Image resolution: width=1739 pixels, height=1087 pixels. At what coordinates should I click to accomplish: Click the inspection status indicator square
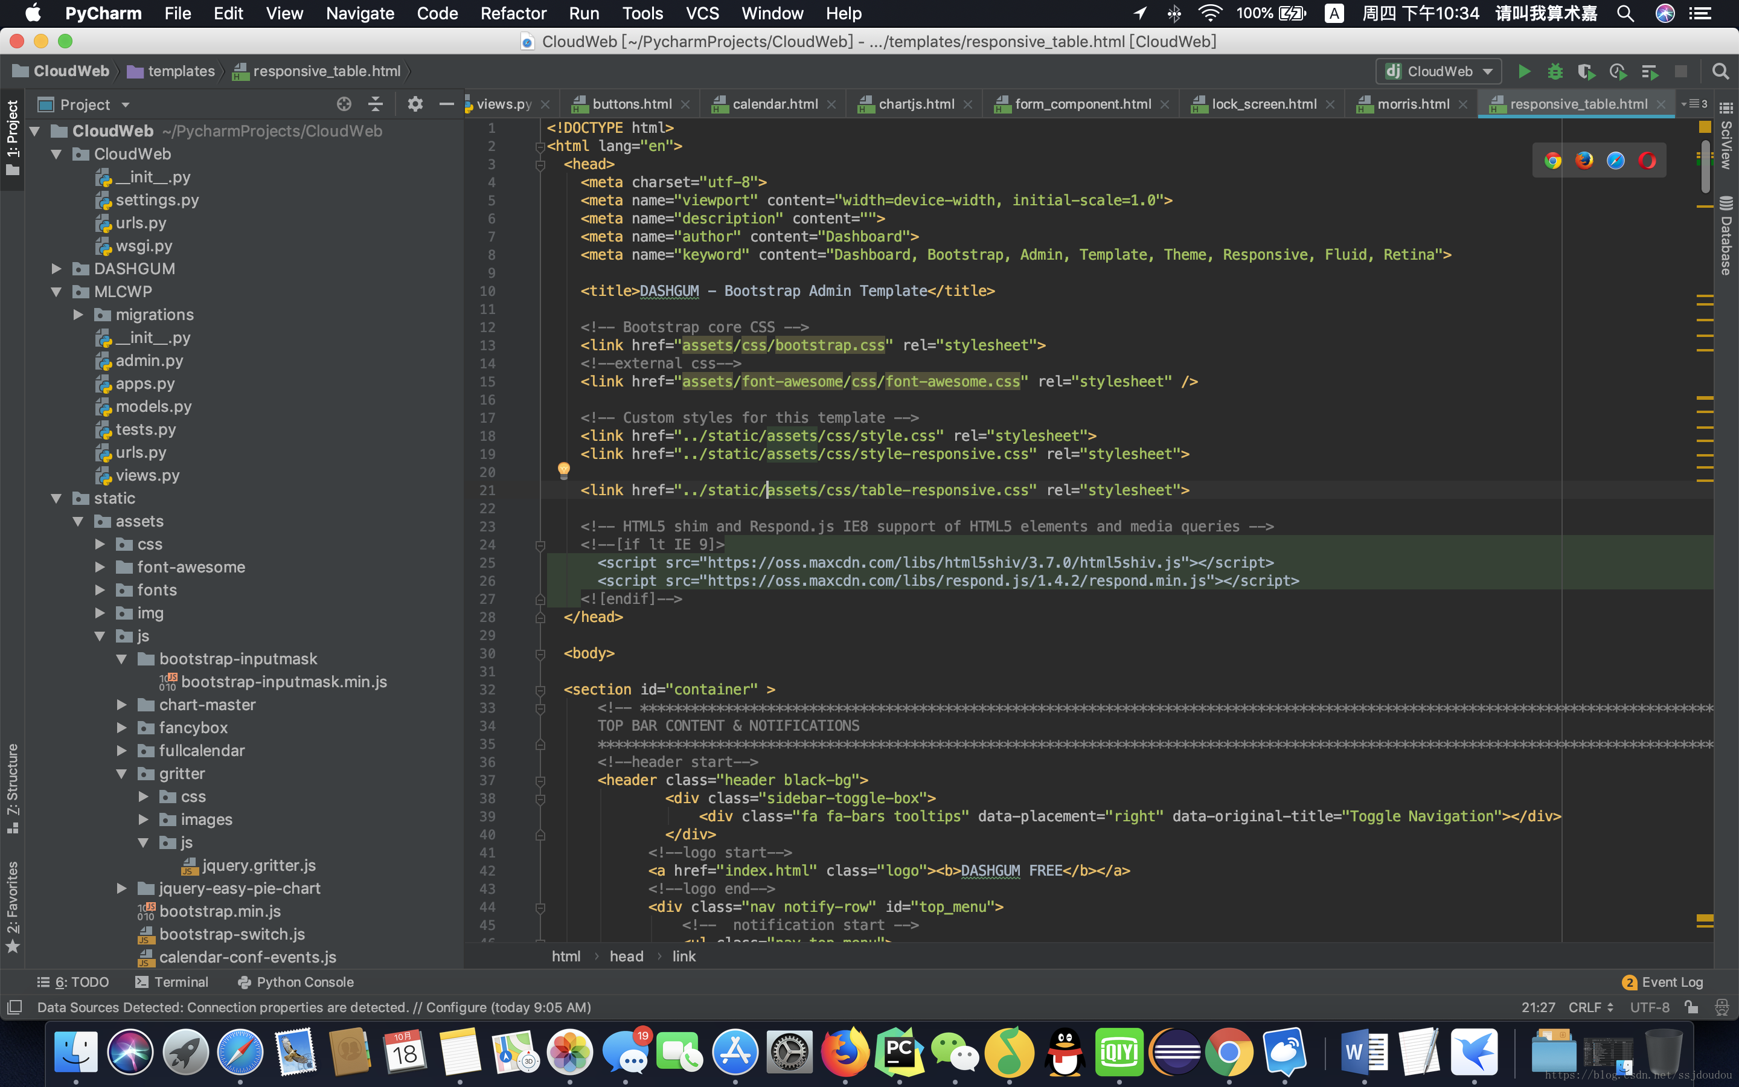(x=1705, y=127)
